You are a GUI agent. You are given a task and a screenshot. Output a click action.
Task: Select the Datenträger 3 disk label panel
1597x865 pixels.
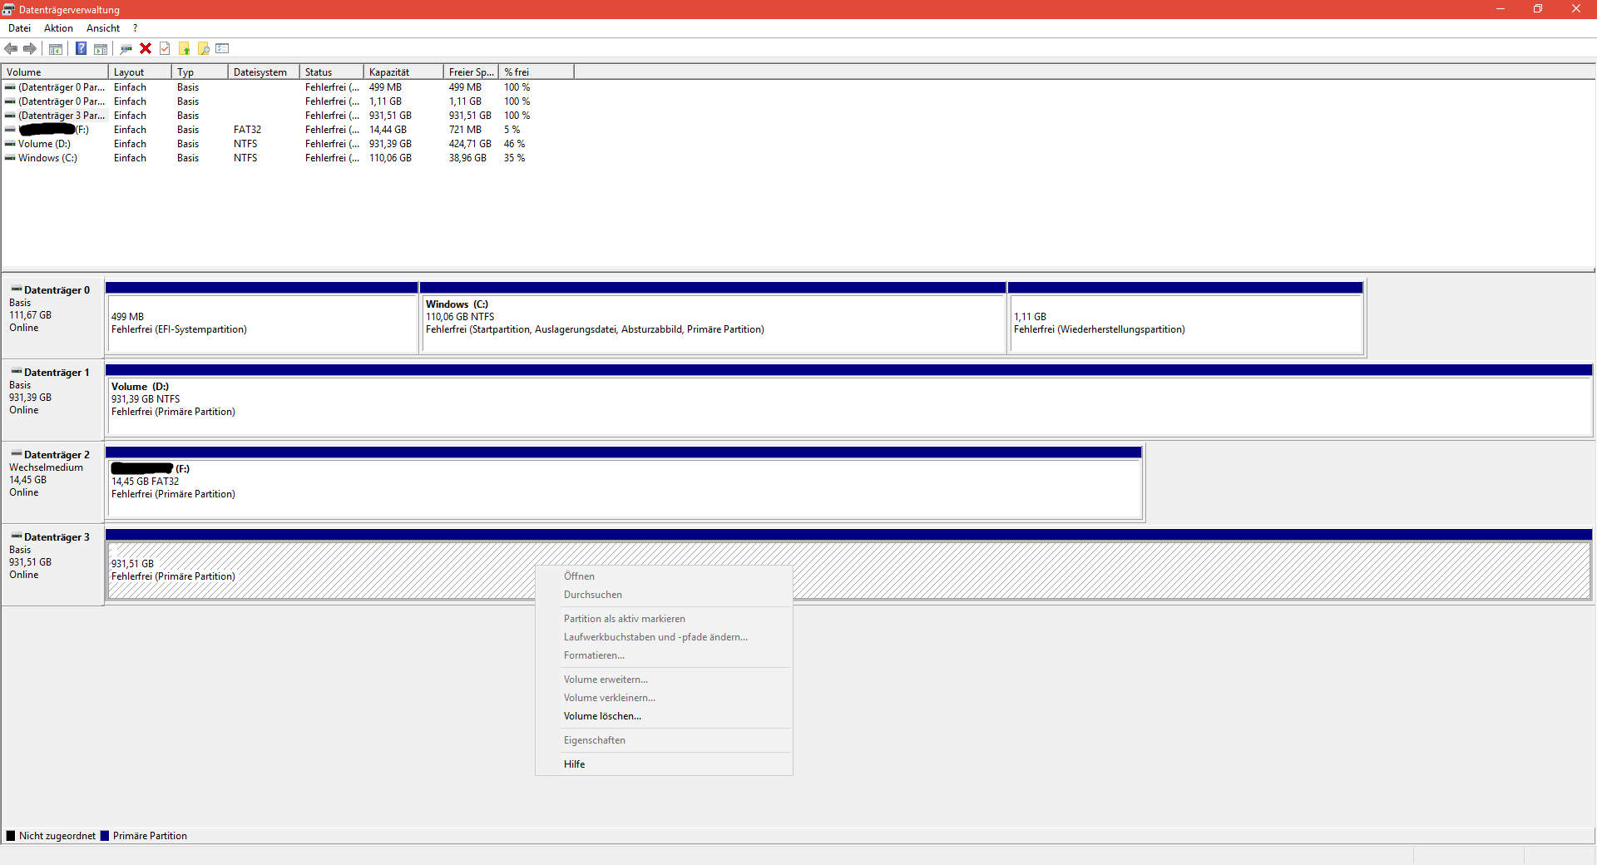52,564
